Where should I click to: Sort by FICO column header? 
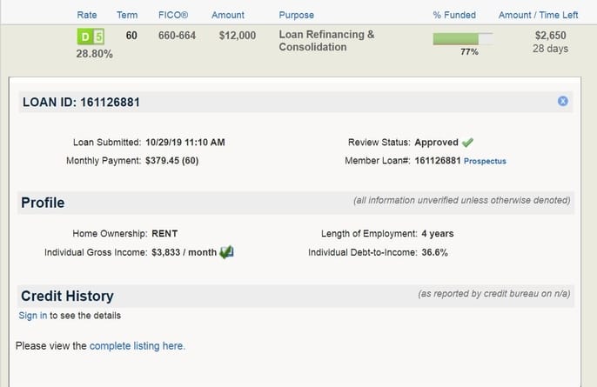pos(173,15)
